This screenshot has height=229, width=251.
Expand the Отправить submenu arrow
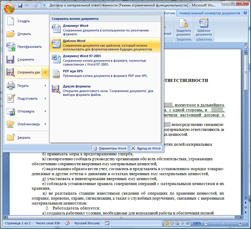(45, 111)
